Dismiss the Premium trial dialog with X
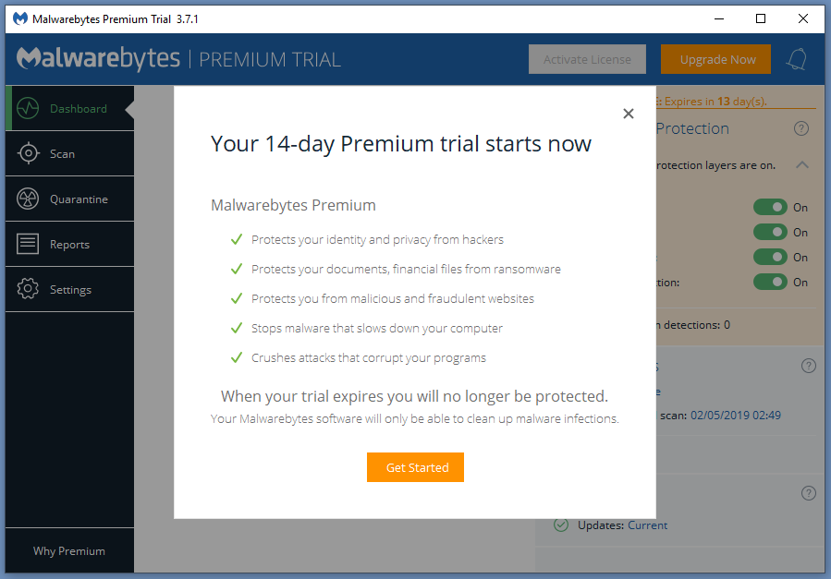The image size is (831, 579). point(629,114)
